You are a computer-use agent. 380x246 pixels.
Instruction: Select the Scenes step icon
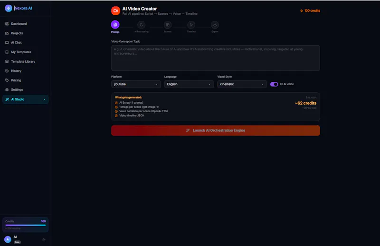[x=168, y=25]
